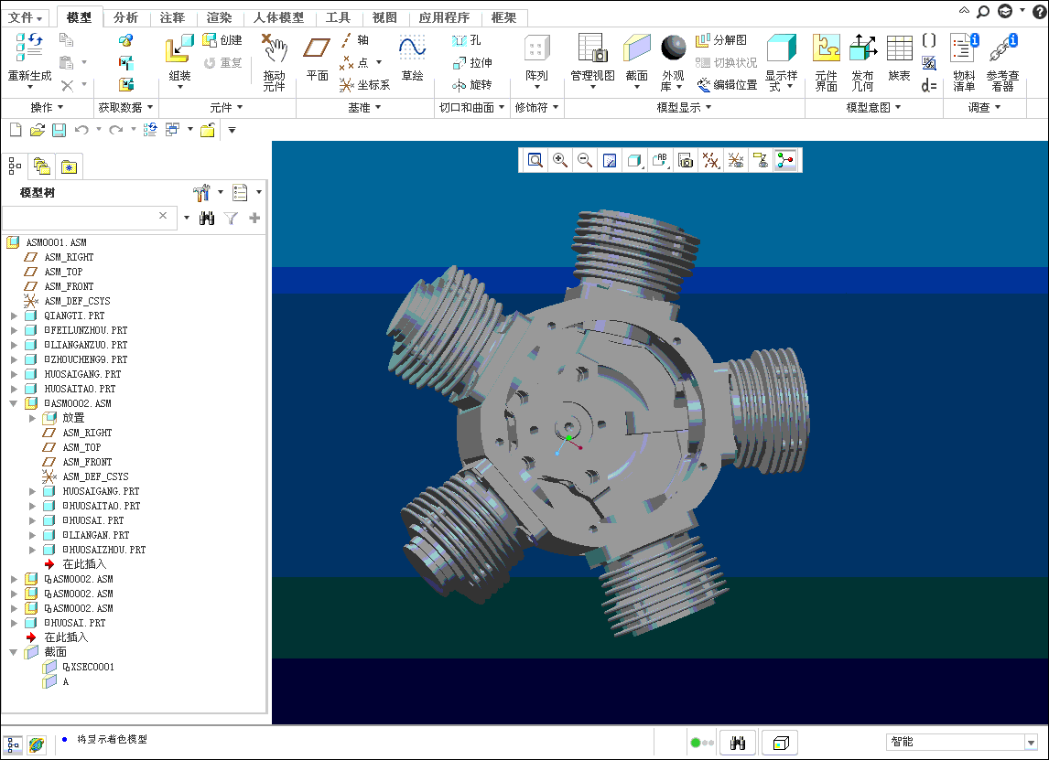Click the Axis (轴) datum icon
Screen dimensions: 1049x760
[x=346, y=40]
